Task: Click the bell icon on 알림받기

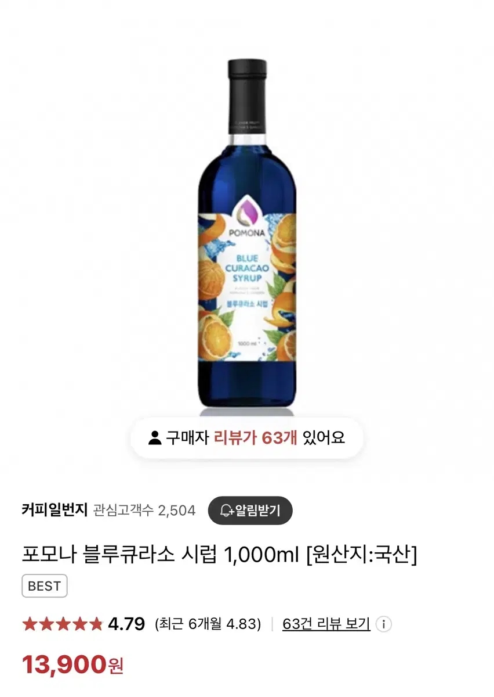Action: pos(227,511)
